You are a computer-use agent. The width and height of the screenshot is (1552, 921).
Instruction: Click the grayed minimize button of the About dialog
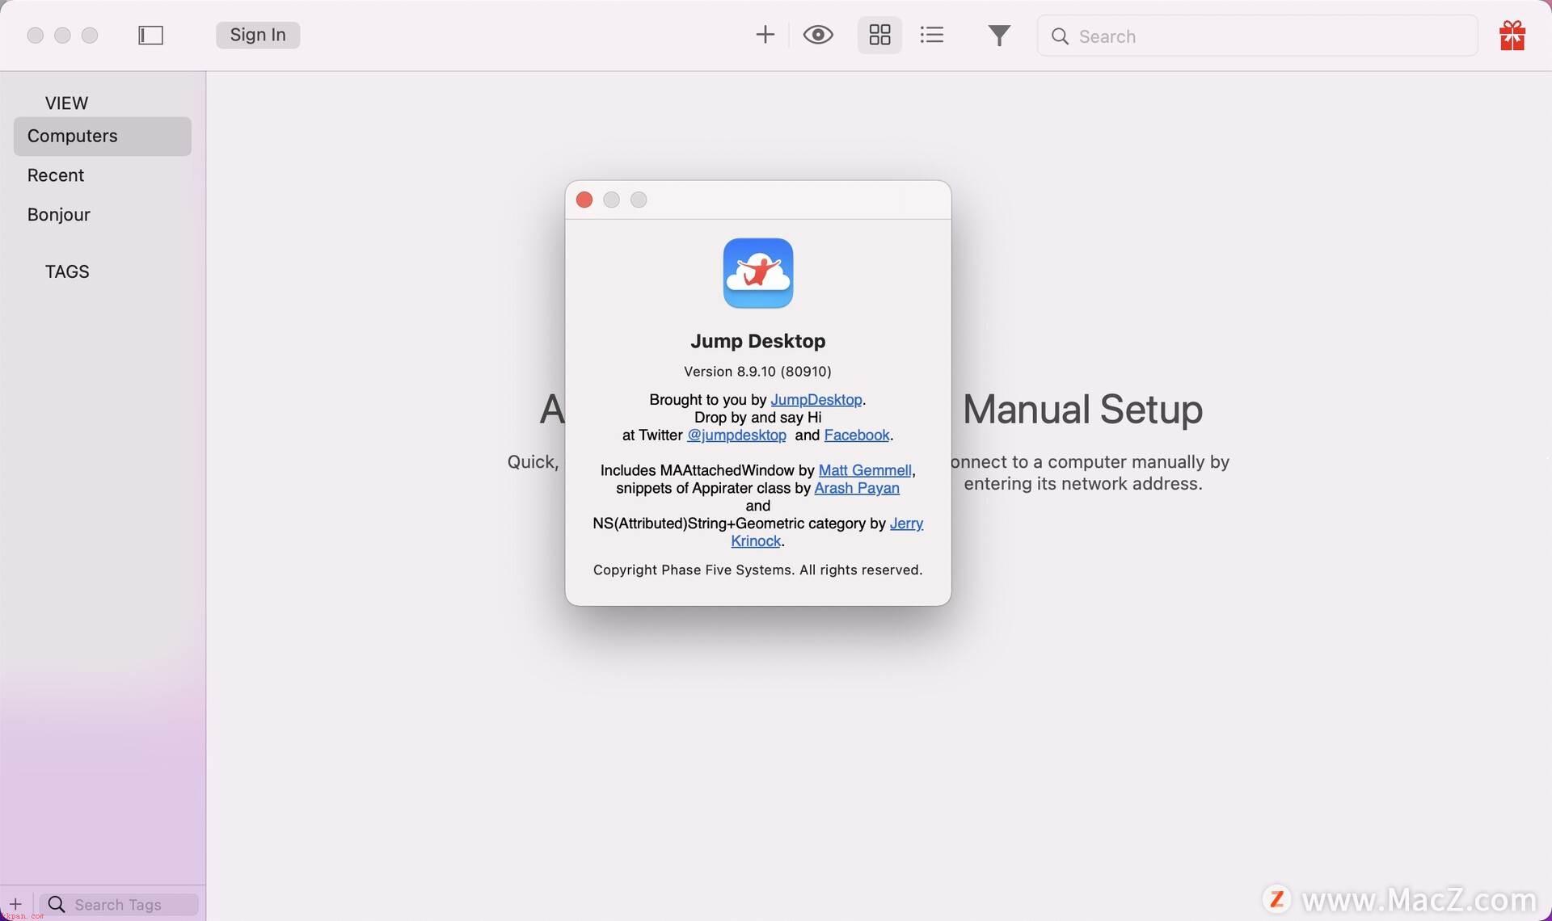[x=611, y=200]
